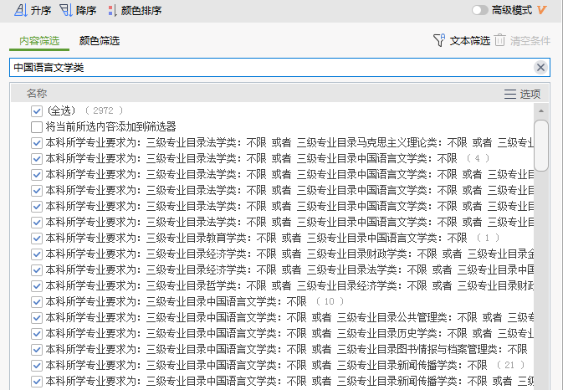Uncheck the row starting with 哲学类
The width and height of the screenshot is (563, 390).
tap(37, 286)
